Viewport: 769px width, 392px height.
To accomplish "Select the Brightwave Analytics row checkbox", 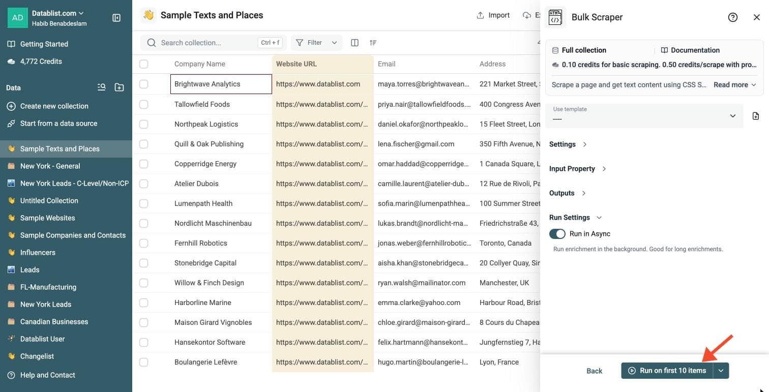I will 144,84.
